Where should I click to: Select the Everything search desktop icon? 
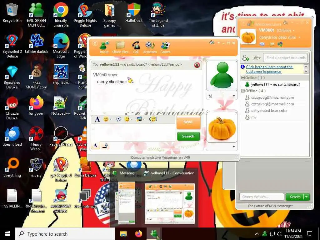pos(12,168)
